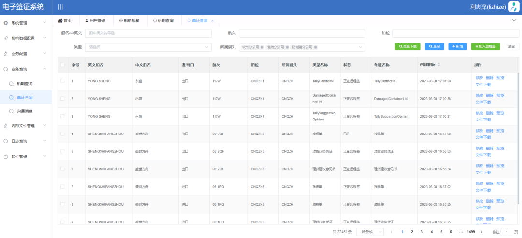The width and height of the screenshot is (522, 238).
Task: Click the green 批量下载 button
Action: (x=407, y=46)
